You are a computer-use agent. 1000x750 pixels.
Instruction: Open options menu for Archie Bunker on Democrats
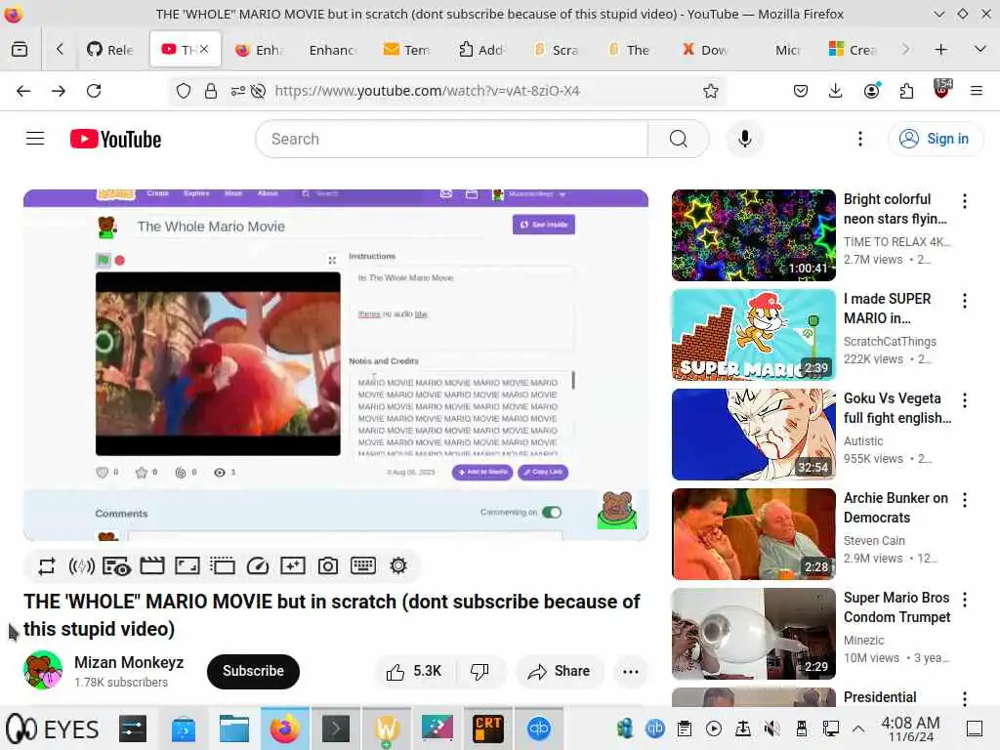[x=965, y=500]
